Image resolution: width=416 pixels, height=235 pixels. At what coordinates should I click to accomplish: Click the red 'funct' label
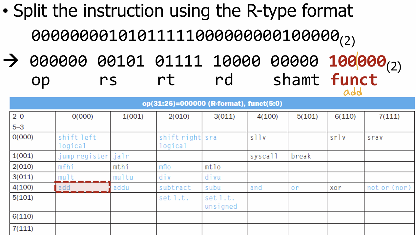click(x=354, y=80)
